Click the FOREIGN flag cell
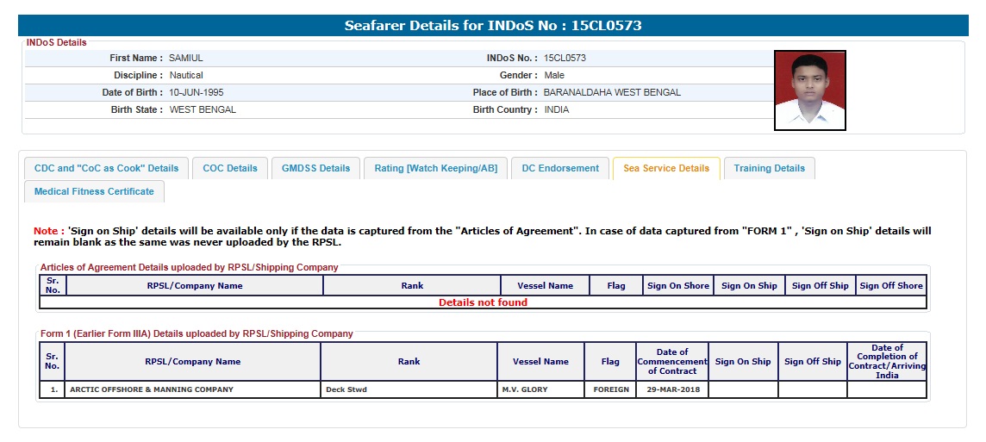Image resolution: width=986 pixels, height=442 pixels. [x=610, y=389]
